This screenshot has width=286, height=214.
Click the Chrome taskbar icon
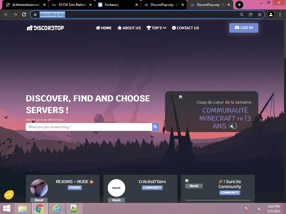coord(40,208)
